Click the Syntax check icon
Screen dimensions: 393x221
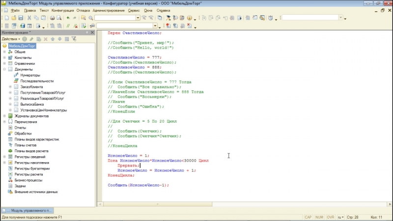[x=84, y=26]
